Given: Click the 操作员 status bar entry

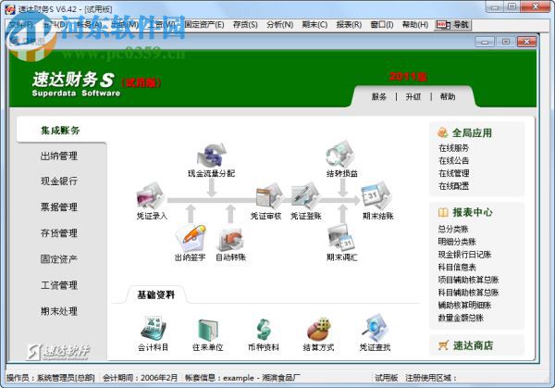Looking at the screenshot, I should (51, 378).
